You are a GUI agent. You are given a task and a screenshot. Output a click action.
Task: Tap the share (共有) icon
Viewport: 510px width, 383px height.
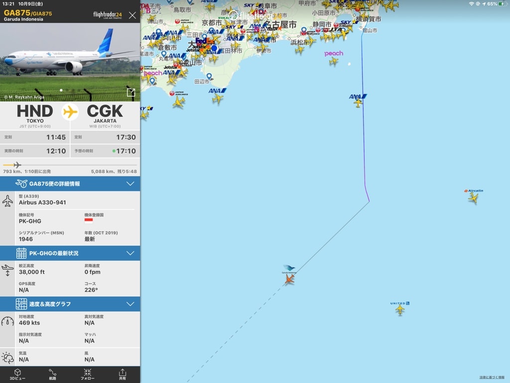(x=123, y=375)
